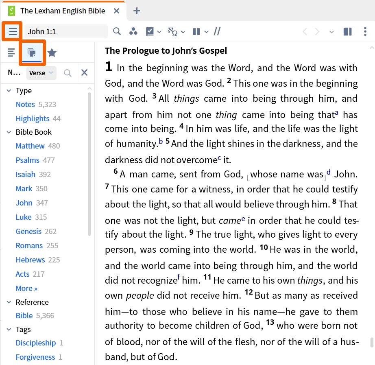Viewport: 375px width, 365px height.
Task: Open footnote c after 'overcome'
Action: click(220, 158)
